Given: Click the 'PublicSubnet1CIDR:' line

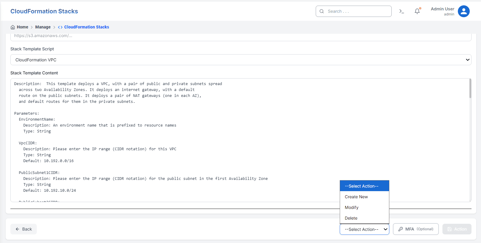Looking at the screenshot, I should [39, 173].
